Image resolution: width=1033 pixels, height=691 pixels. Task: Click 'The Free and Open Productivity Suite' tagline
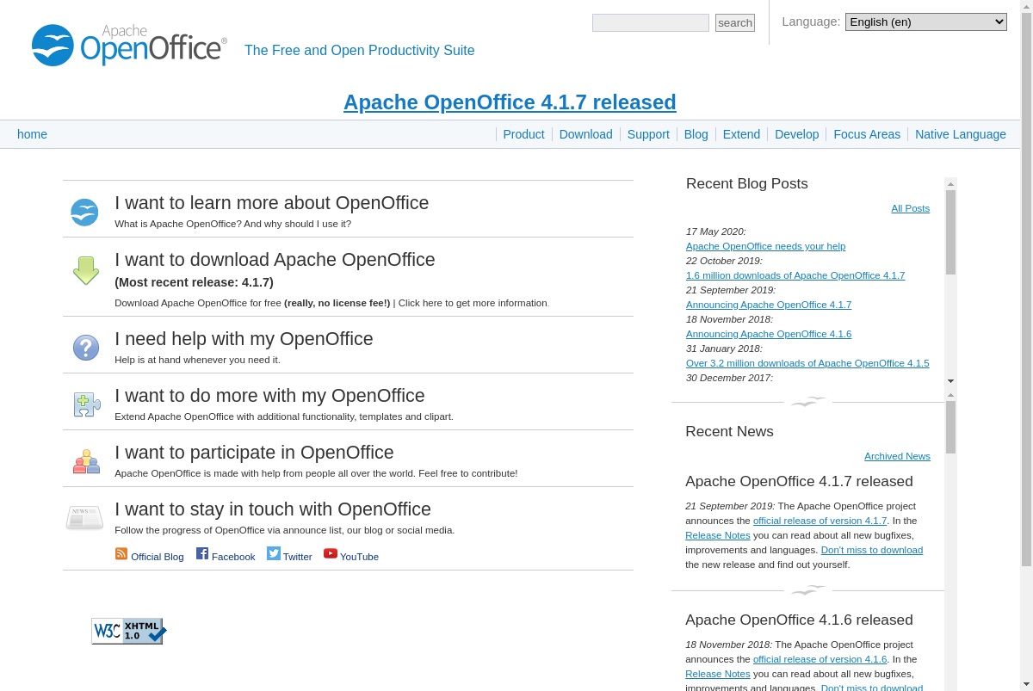coord(360,50)
